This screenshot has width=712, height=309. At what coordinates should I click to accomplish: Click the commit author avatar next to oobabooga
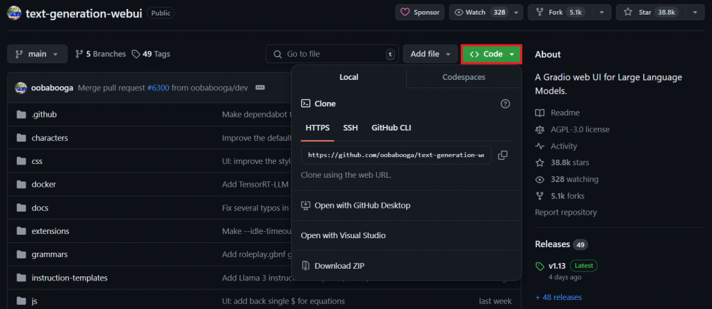[21, 87]
